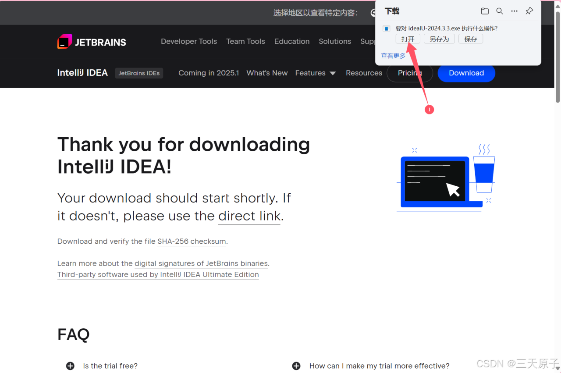The height and width of the screenshot is (373, 561).
Task: Open Education menu
Action: 292,41
